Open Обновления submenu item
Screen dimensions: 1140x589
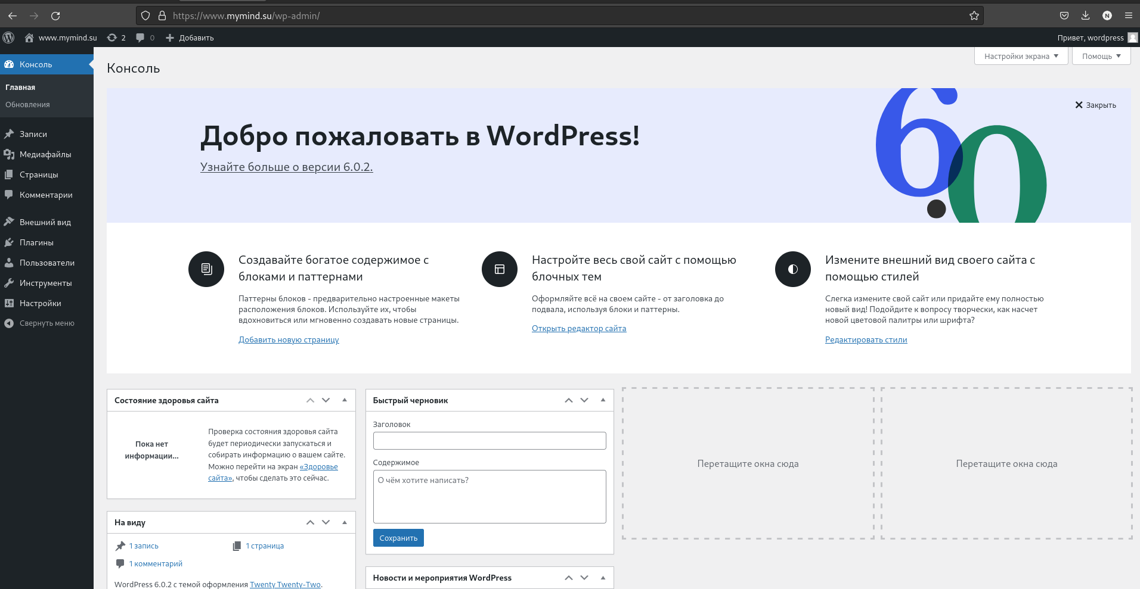tap(27, 104)
